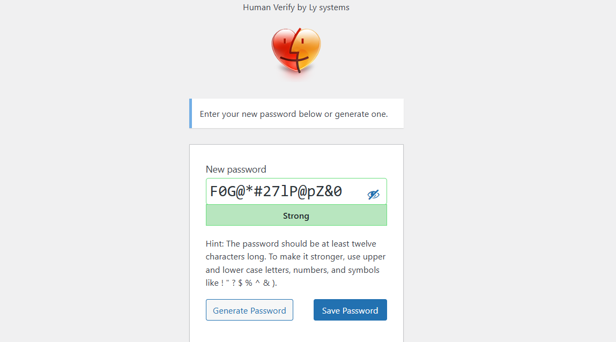Click the orange right half of the heart logo
Viewport: 616px width, 342px height.
click(x=309, y=48)
